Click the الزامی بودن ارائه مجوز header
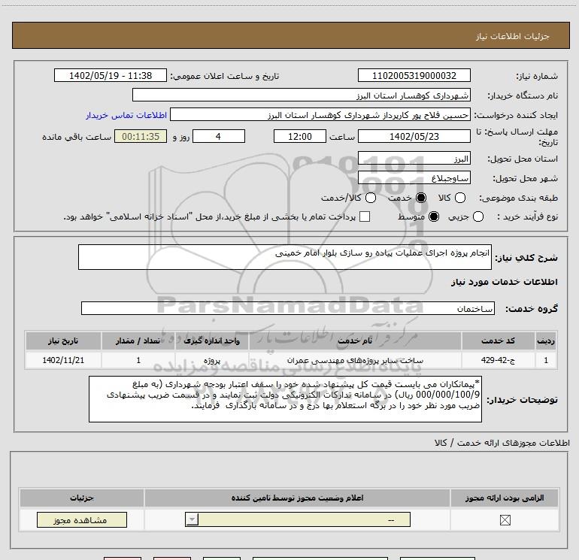The height and width of the screenshot is (560, 579). click(505, 498)
